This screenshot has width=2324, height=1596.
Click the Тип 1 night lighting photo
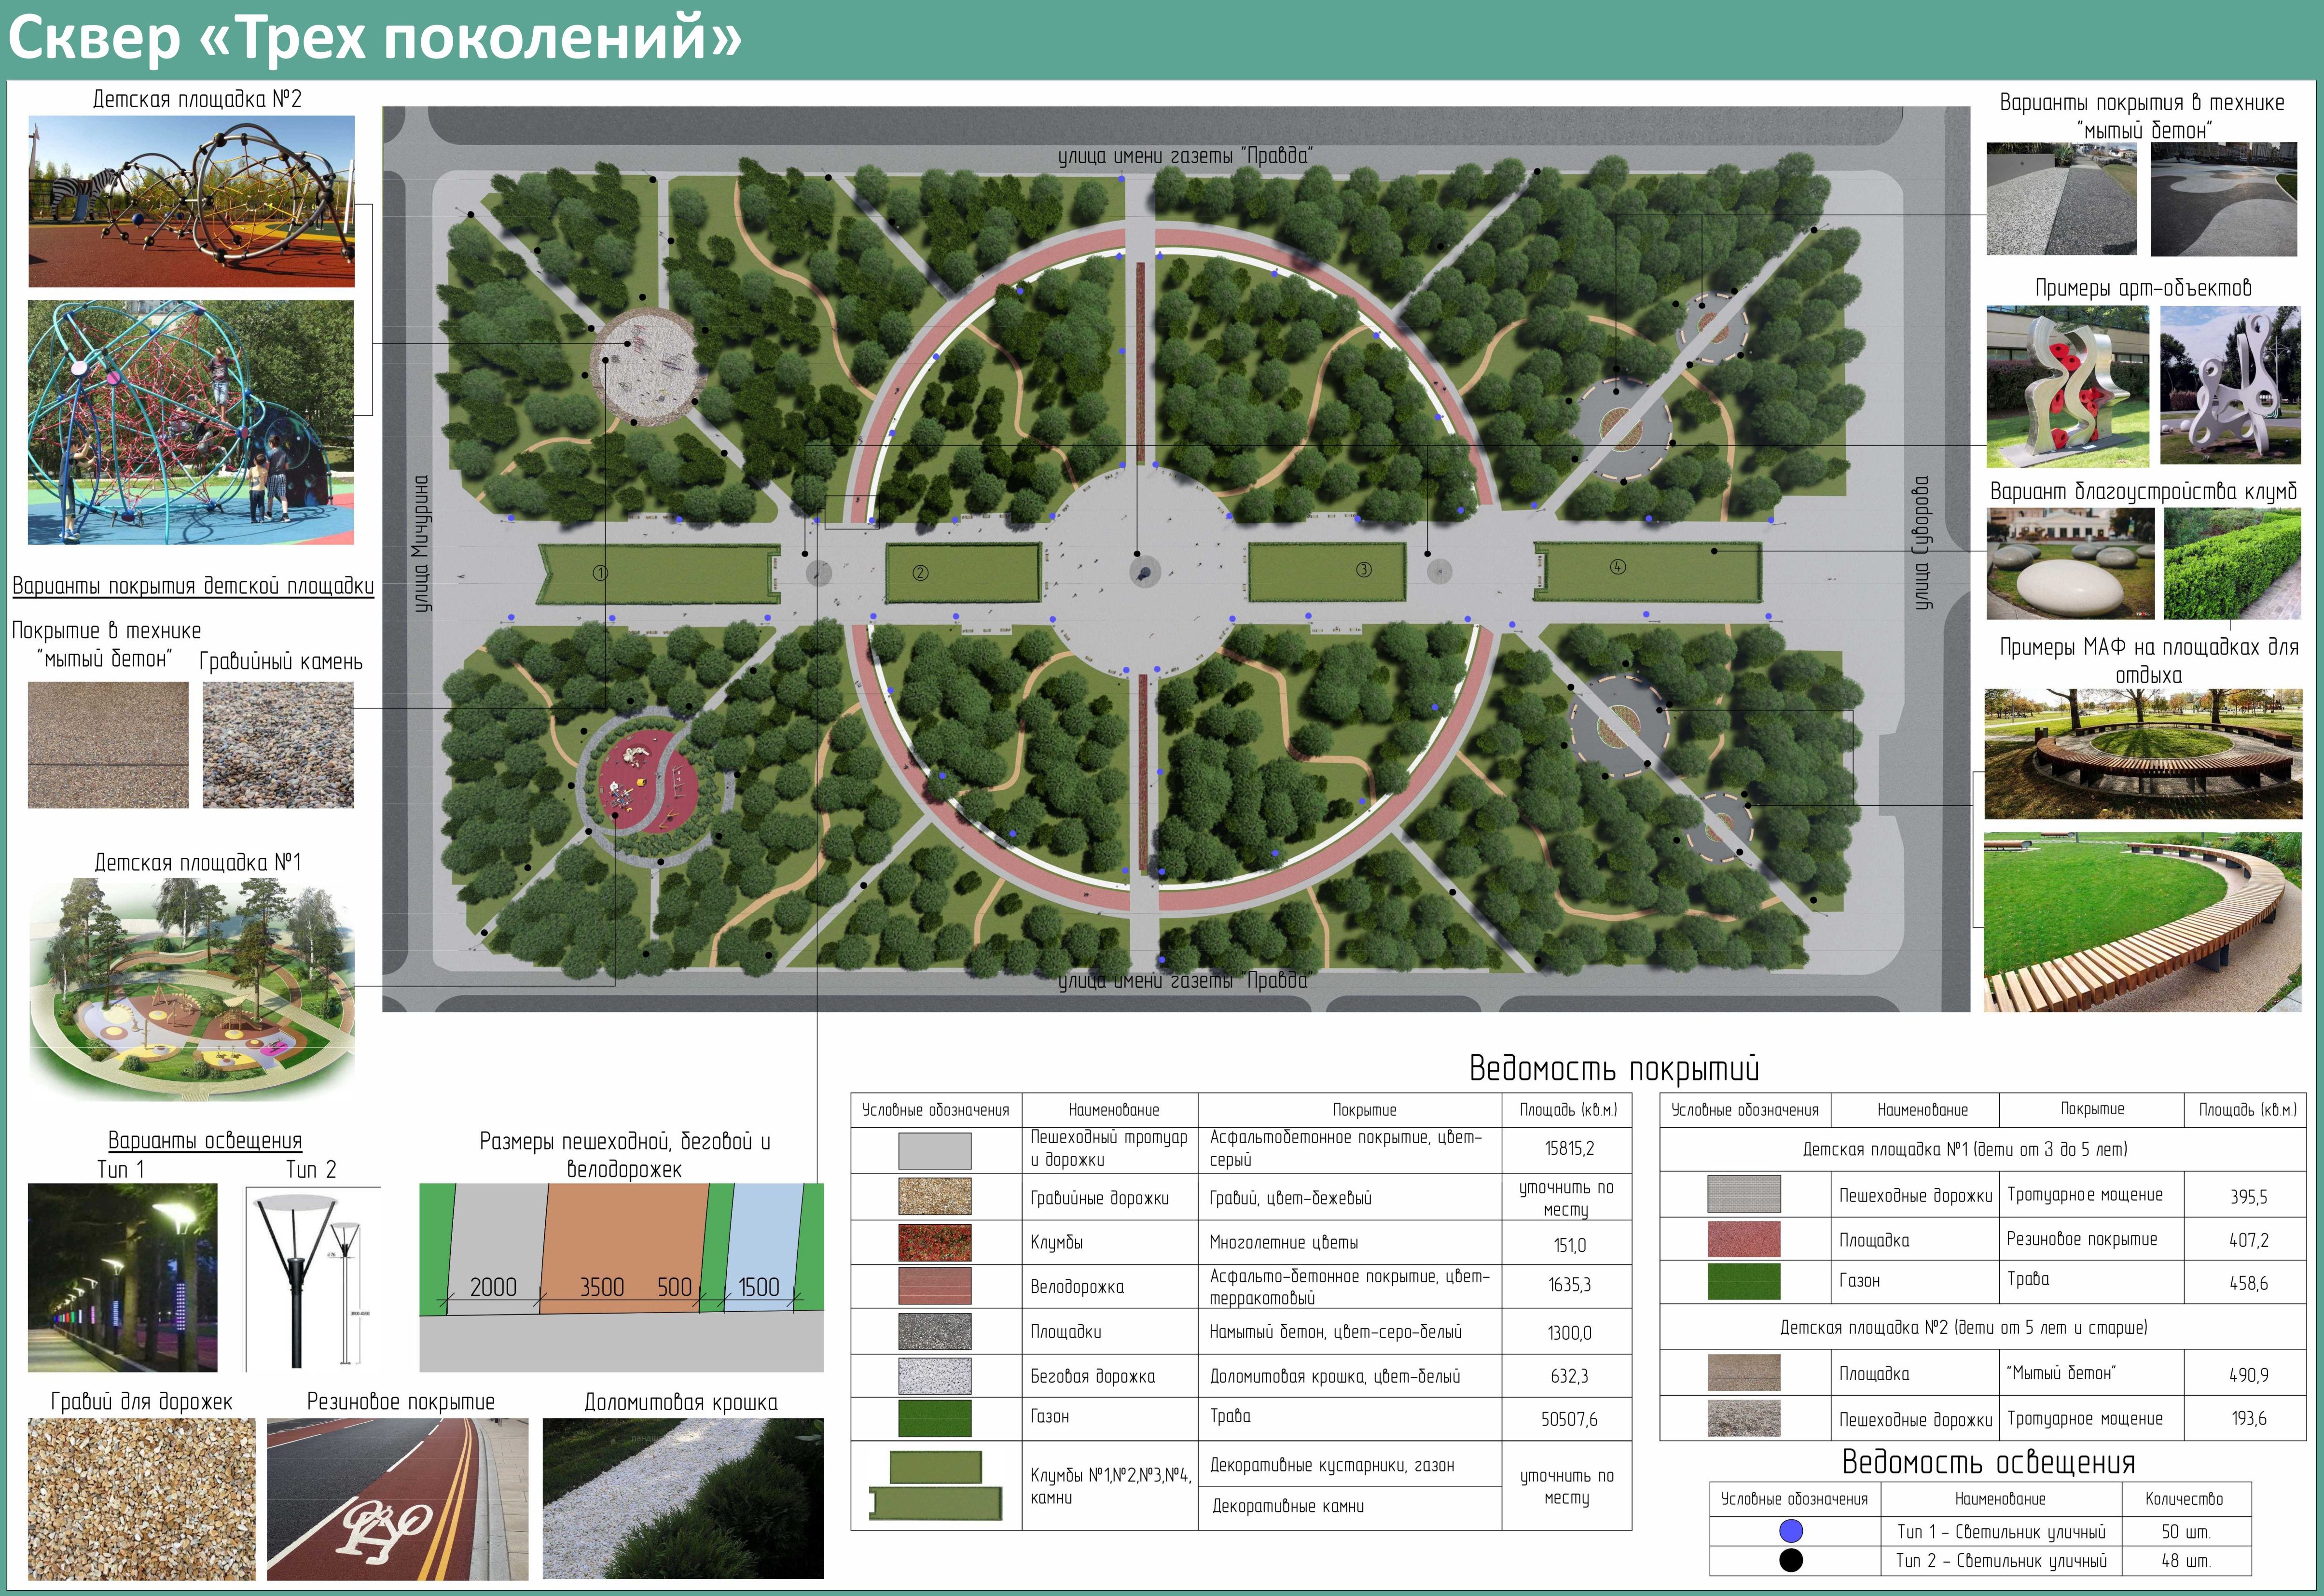(122, 1277)
